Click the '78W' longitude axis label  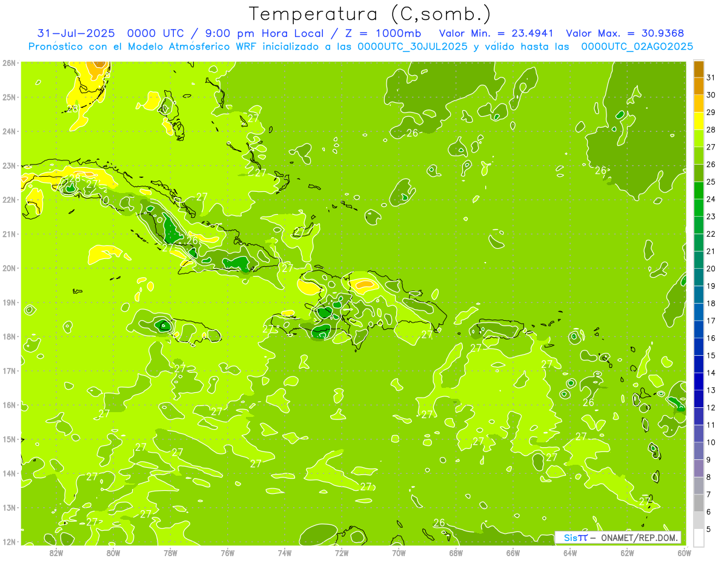click(170, 553)
